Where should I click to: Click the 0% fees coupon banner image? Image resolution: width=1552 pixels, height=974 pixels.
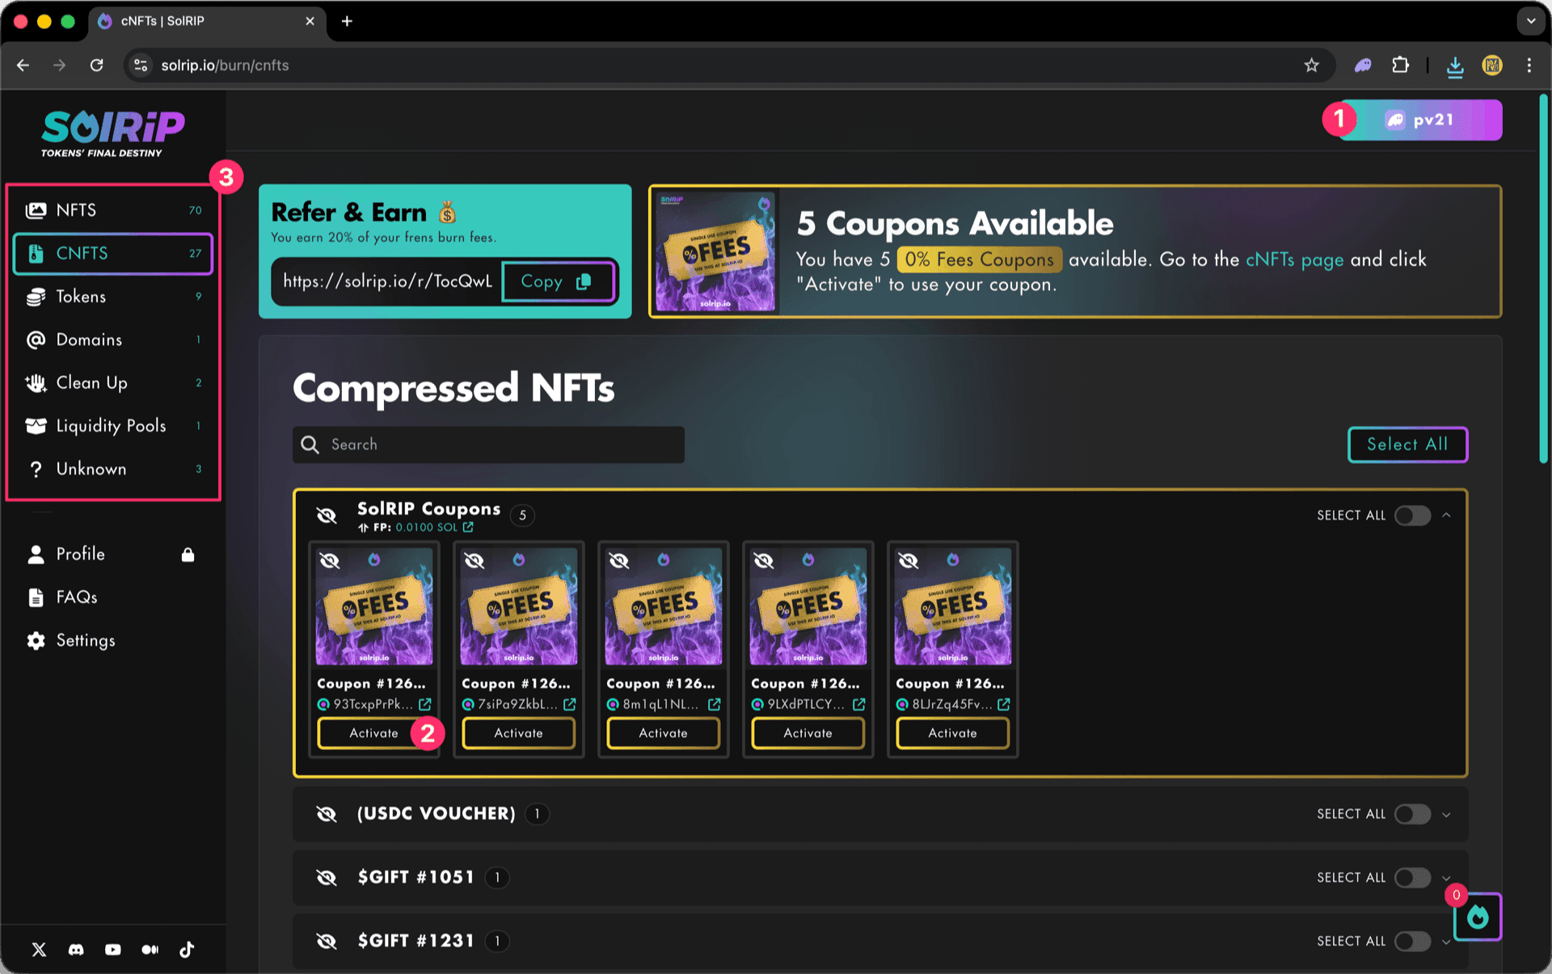(715, 251)
